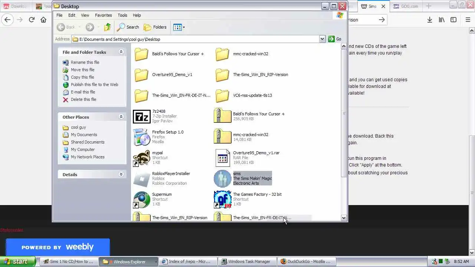Open the View menu
The height and width of the screenshot is (267, 475).
click(85, 15)
